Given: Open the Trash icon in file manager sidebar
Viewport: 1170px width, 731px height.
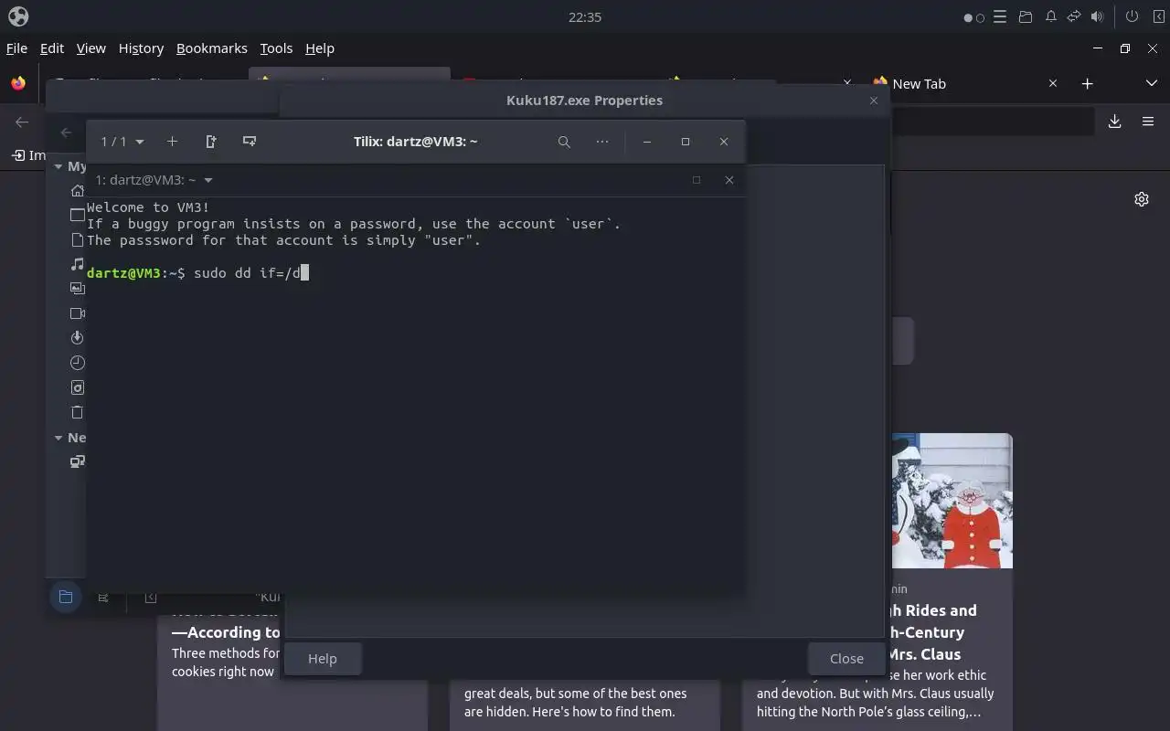Looking at the screenshot, I should [78, 412].
